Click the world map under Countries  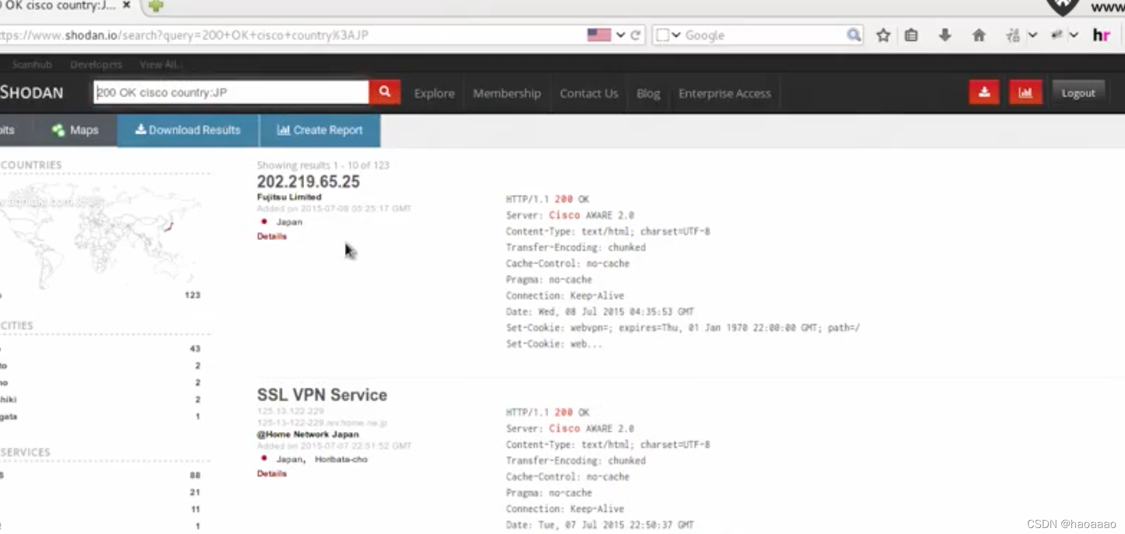101,235
